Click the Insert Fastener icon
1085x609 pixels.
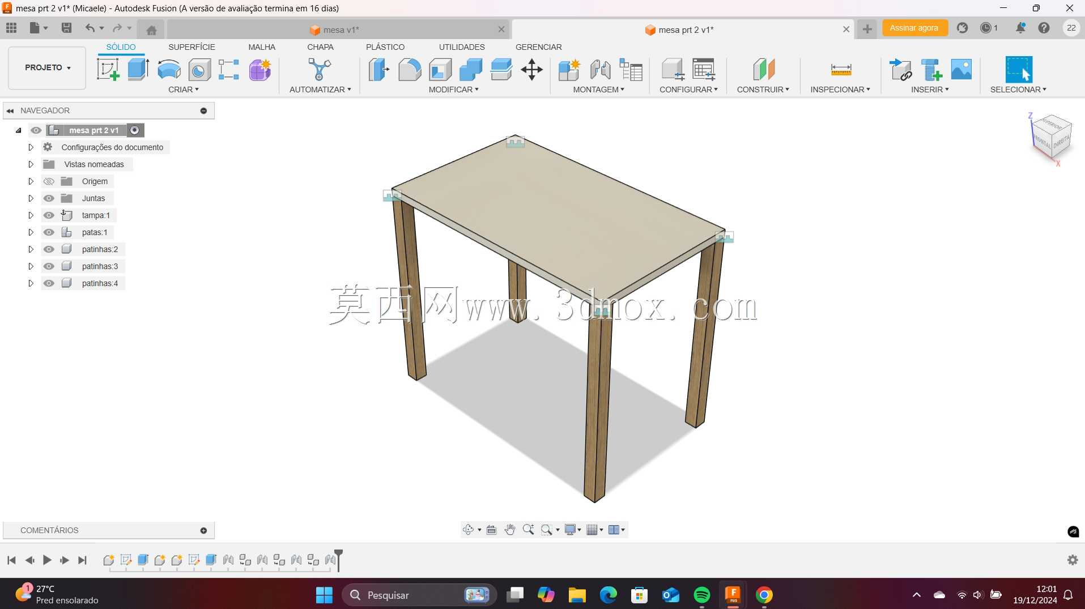tap(931, 70)
